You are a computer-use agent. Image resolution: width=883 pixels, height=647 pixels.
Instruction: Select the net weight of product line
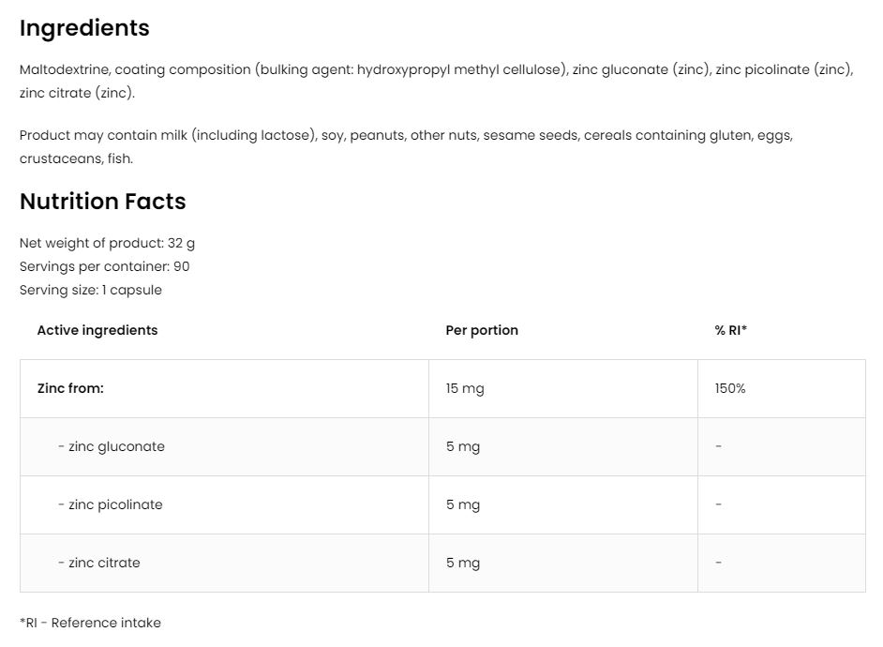[107, 243]
